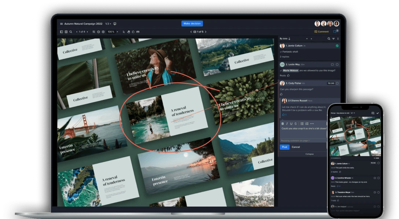Image resolution: width=399 pixels, height=219 pixels.
Task: Resolve Jamie Callum's comment with the checkmark
Action: (337, 45)
